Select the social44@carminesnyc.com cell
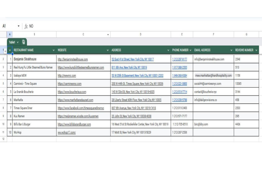The width and height of the screenshot is (262, 196). click(213, 84)
